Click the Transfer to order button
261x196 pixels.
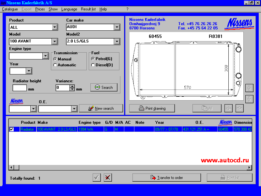[x=167, y=177]
